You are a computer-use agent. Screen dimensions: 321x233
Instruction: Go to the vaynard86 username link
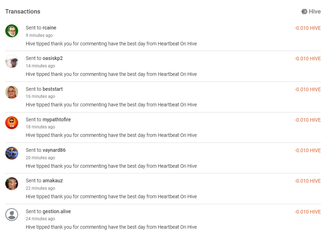click(54, 150)
